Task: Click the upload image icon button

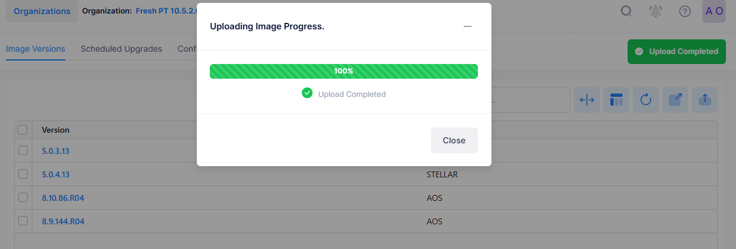Action: (x=704, y=100)
